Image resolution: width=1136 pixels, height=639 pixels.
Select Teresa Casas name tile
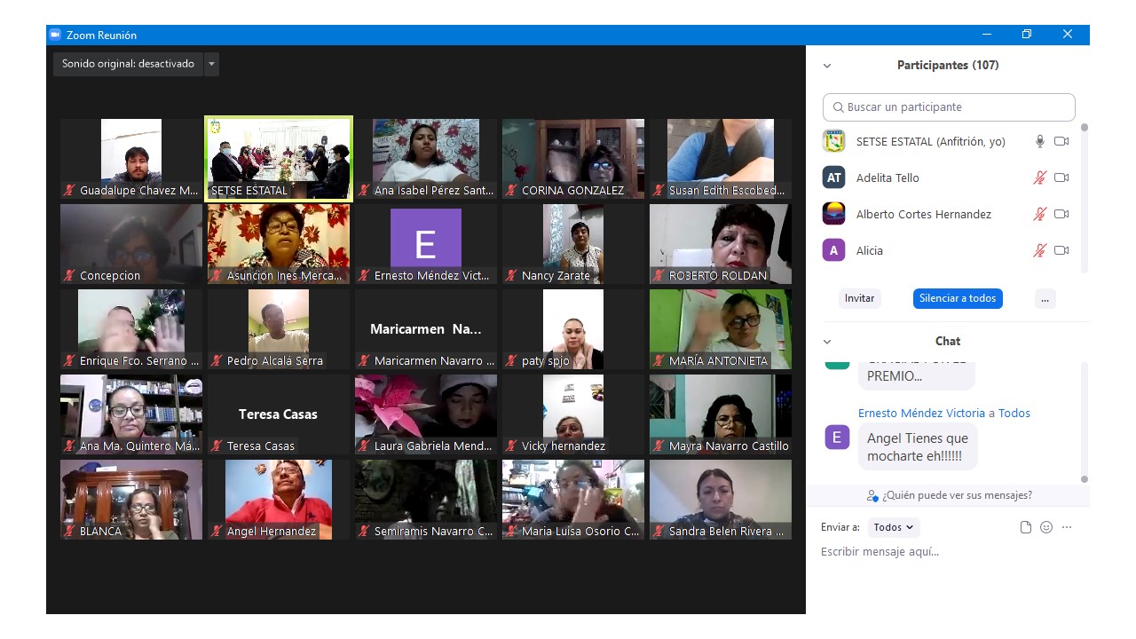[x=279, y=414]
